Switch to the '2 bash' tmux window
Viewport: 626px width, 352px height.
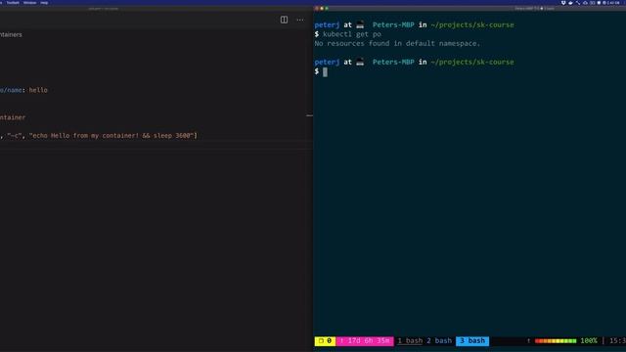click(439, 341)
